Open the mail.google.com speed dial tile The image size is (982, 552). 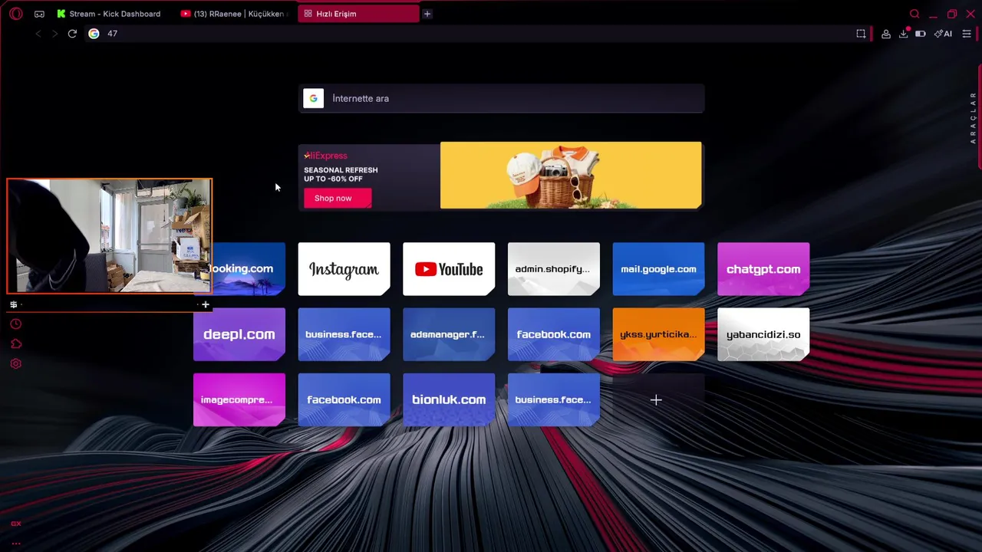tap(658, 269)
